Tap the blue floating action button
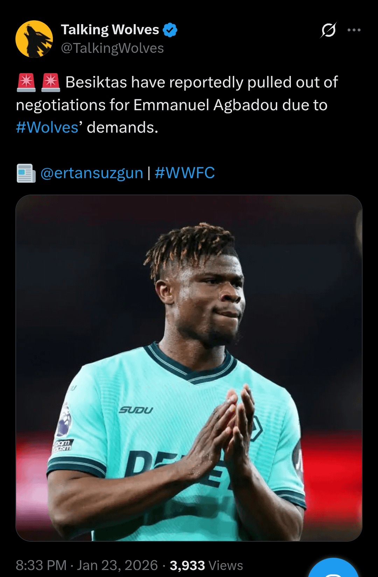 coord(333,569)
